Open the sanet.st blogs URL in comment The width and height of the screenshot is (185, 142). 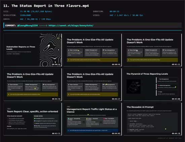coord(71,25)
